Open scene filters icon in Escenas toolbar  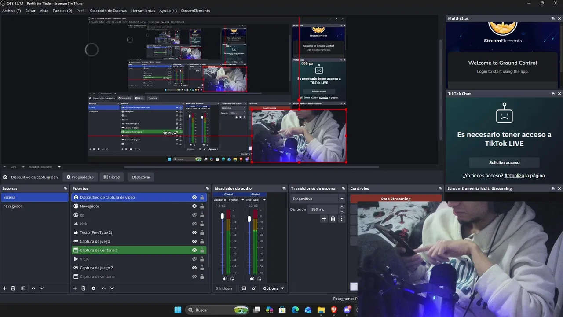coord(23,288)
